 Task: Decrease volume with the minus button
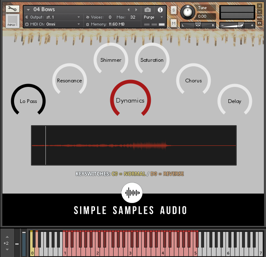pos(222,26)
